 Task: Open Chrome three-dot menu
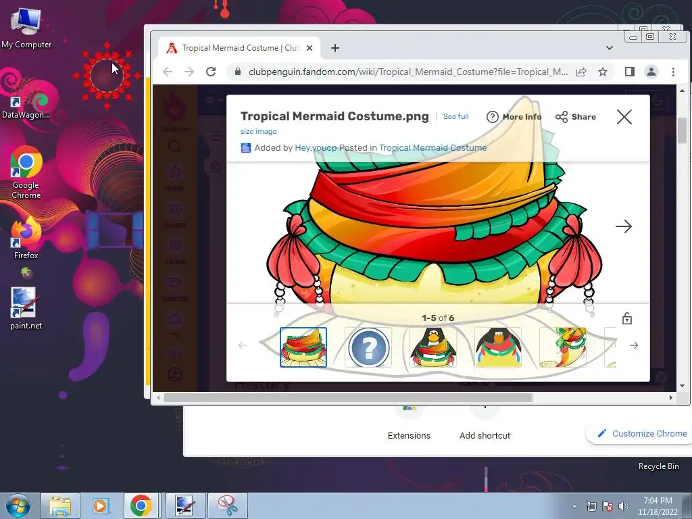(x=673, y=72)
